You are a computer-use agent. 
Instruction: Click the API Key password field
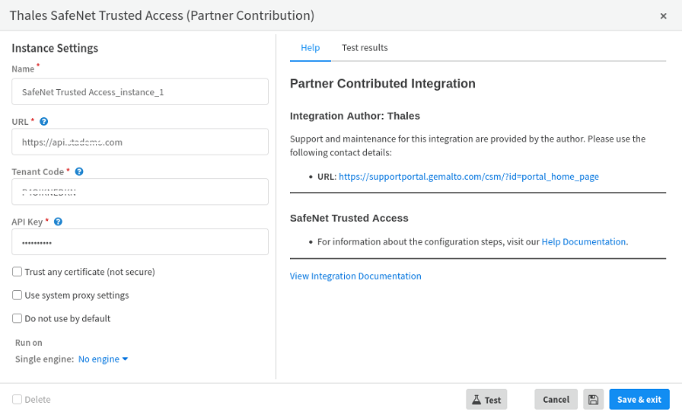point(140,242)
